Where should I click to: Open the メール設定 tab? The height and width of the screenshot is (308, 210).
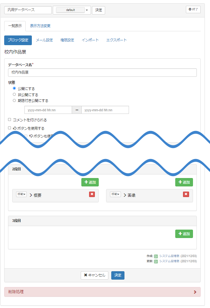(44, 40)
